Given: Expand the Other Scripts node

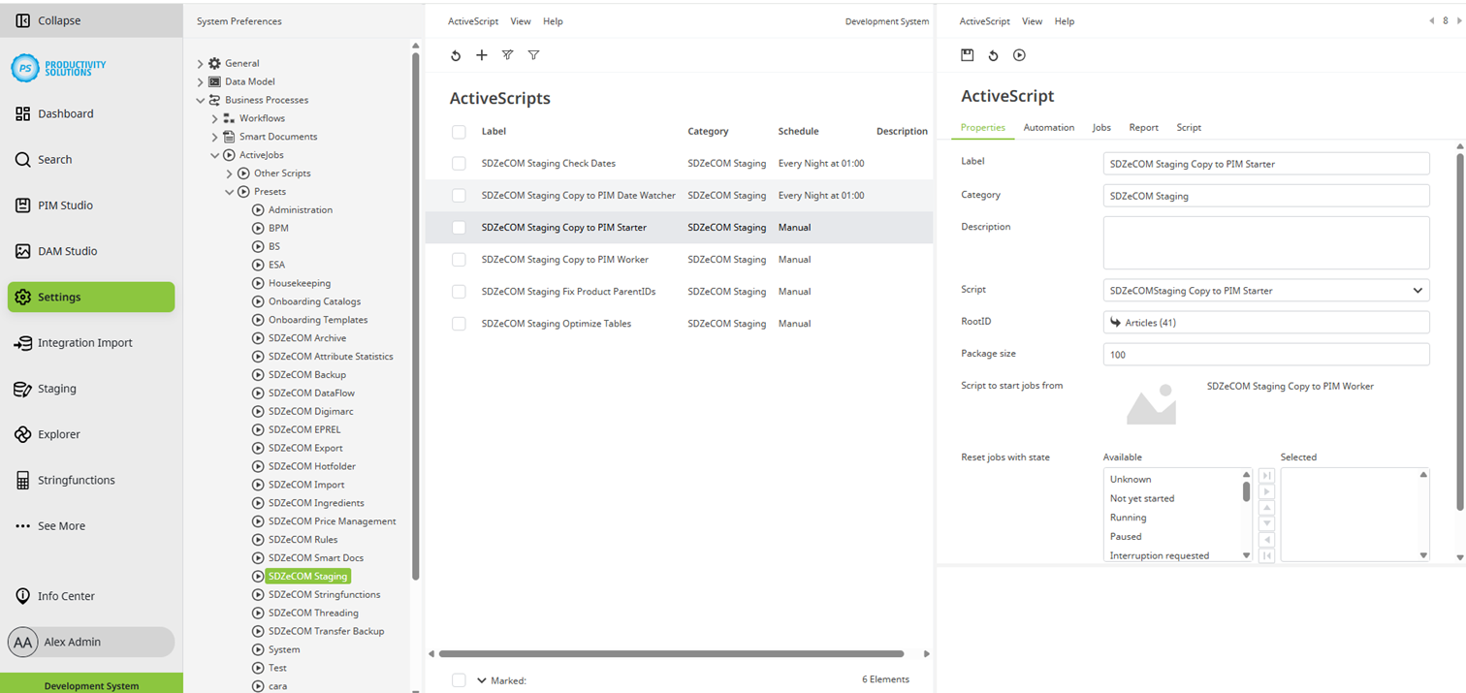Looking at the screenshot, I should [x=230, y=173].
